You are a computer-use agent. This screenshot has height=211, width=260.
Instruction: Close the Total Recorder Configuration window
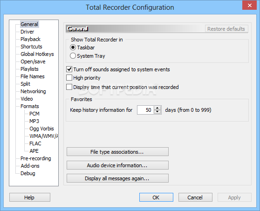coord(250,5)
